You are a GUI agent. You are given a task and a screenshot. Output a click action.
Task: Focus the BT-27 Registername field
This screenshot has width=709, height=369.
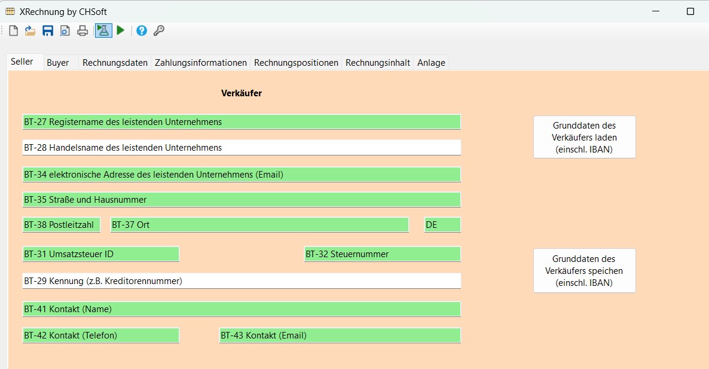(242, 122)
